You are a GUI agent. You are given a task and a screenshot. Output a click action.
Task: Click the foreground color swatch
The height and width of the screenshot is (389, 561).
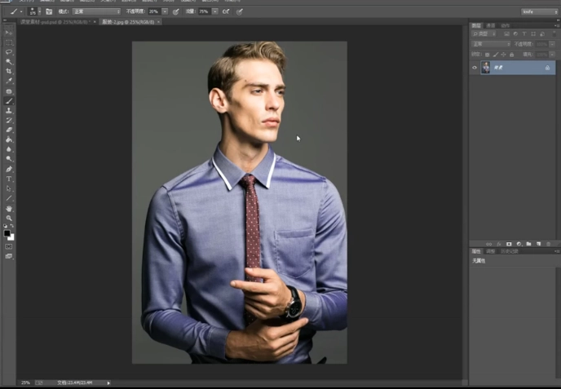click(7, 233)
